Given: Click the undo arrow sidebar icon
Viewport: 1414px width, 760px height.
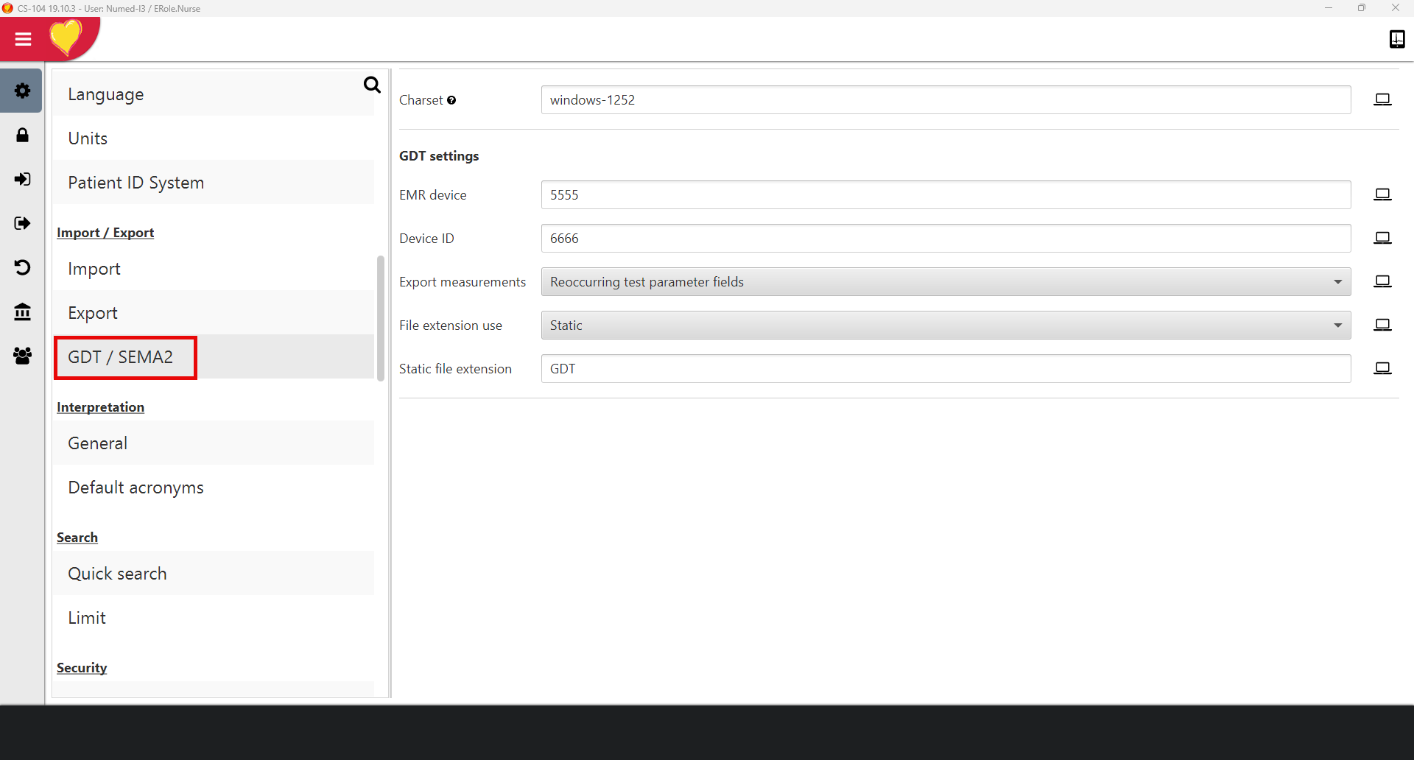Looking at the screenshot, I should pos(22,267).
